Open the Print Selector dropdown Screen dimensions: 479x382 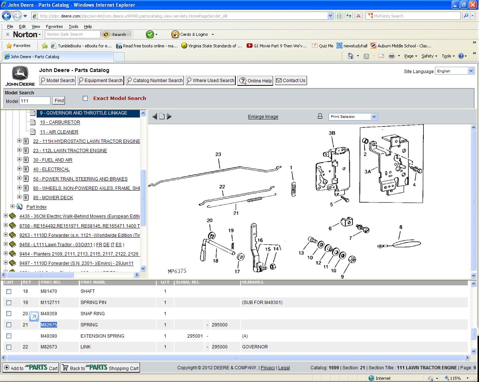point(353,117)
